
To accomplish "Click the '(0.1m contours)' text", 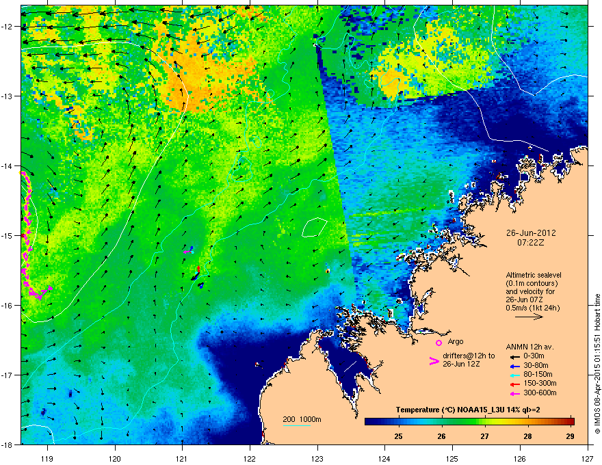I will point(532,284).
